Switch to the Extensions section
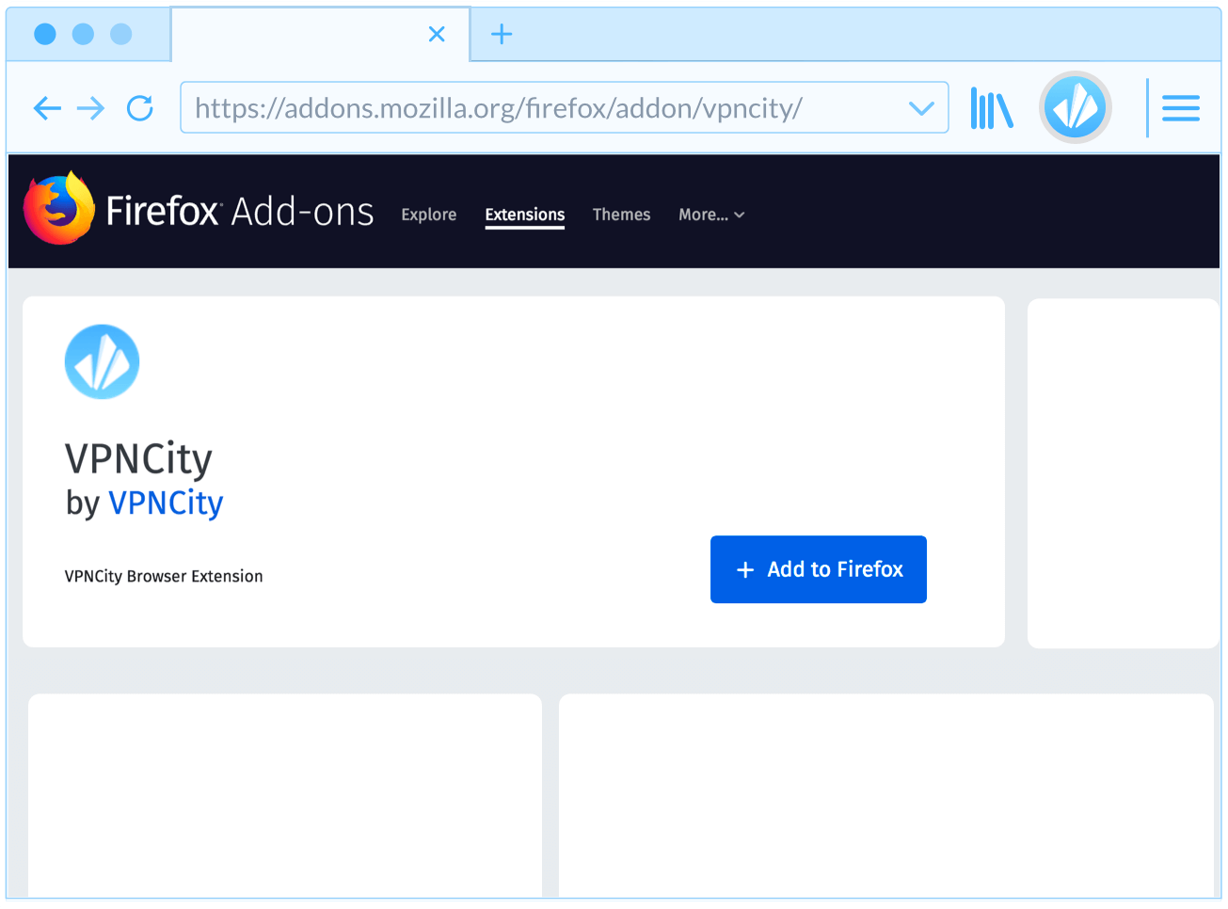Viewport: 1228px width, 909px height. 525,215
